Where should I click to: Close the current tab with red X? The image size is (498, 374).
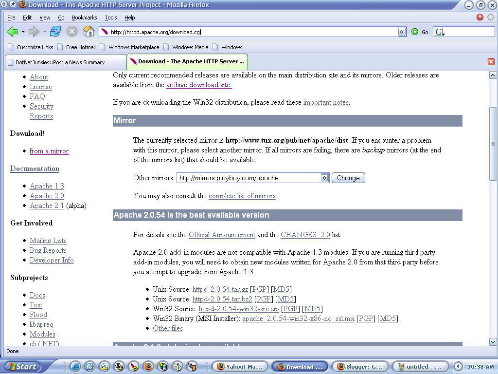(x=491, y=62)
